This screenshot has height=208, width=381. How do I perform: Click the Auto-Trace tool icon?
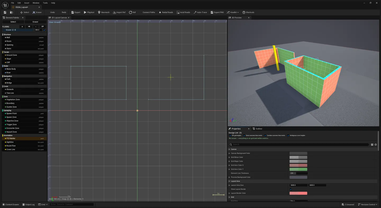[x=195, y=12]
